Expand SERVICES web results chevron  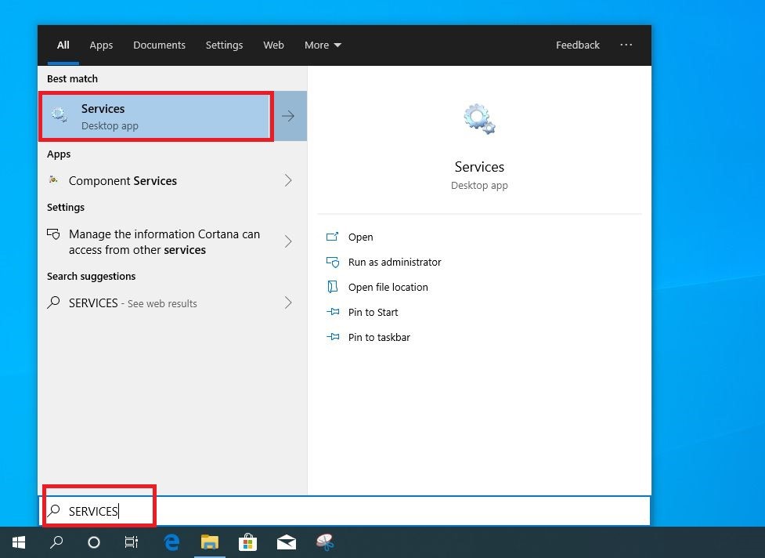click(288, 303)
